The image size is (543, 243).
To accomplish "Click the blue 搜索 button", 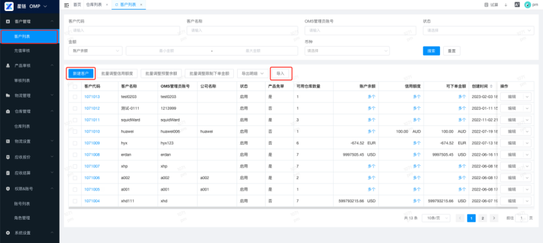I will pos(431,51).
